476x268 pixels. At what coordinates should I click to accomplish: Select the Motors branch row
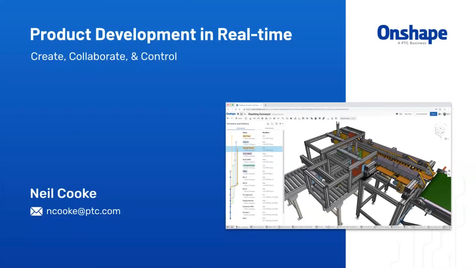coord(254,143)
